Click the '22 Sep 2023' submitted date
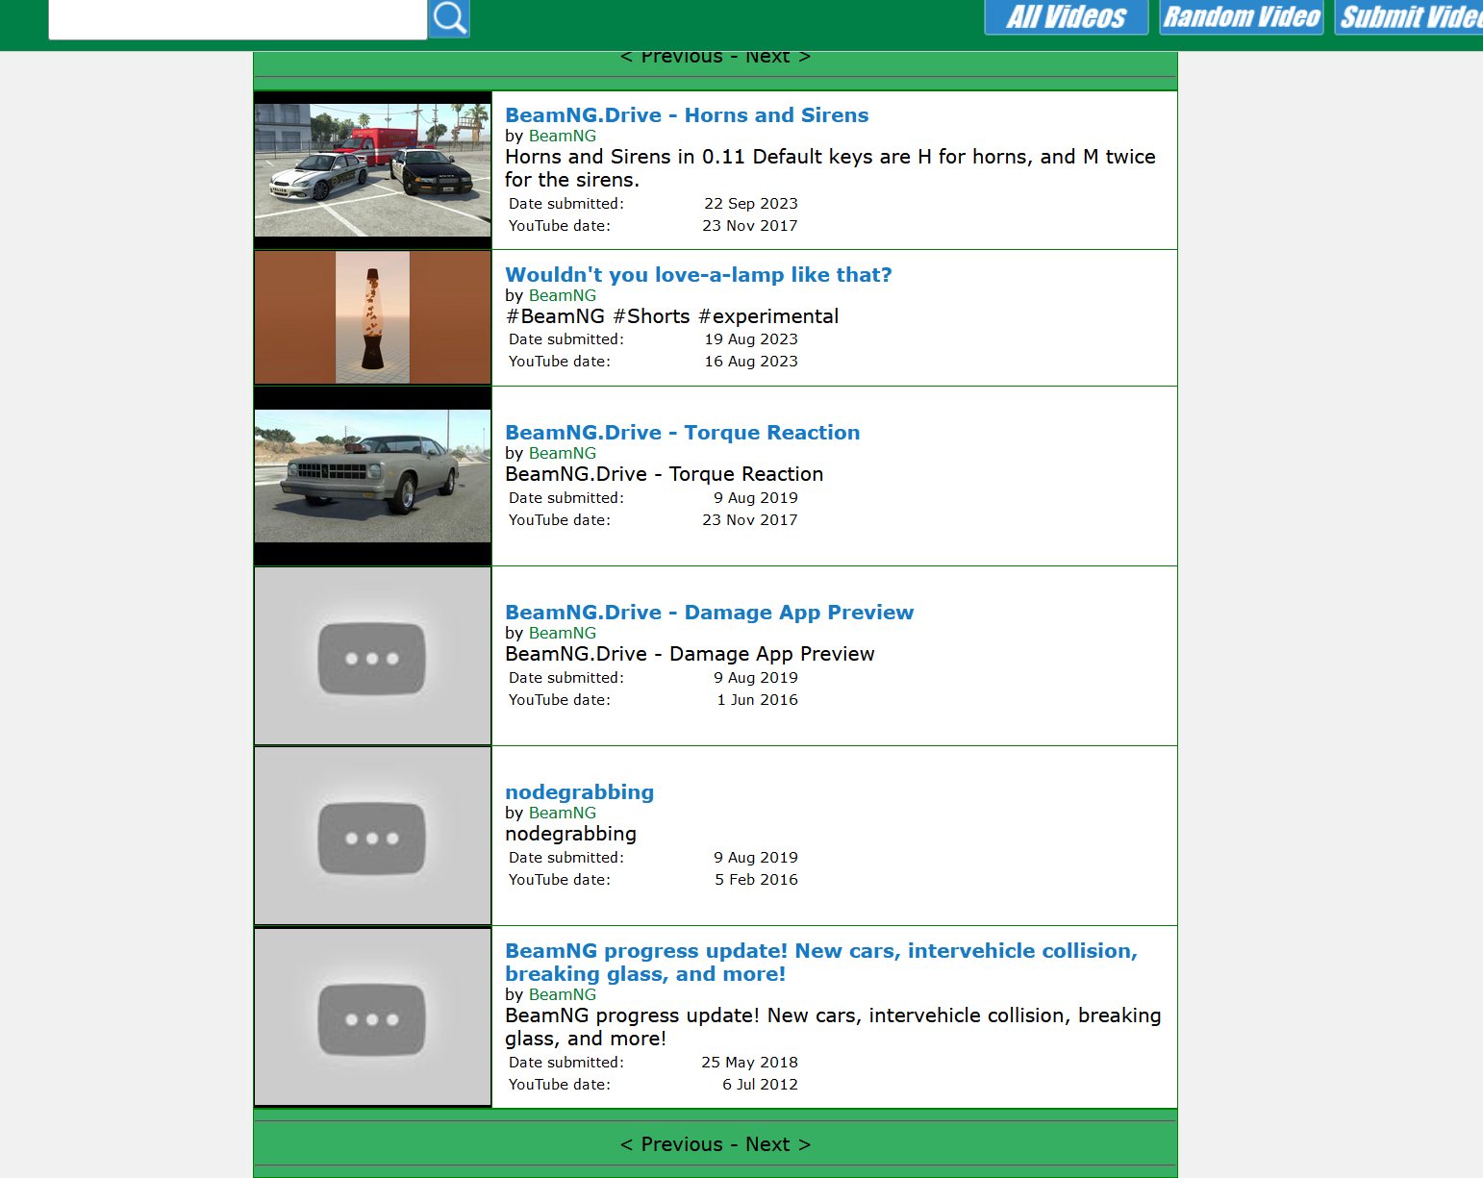The width and height of the screenshot is (1483, 1178). coord(751,204)
